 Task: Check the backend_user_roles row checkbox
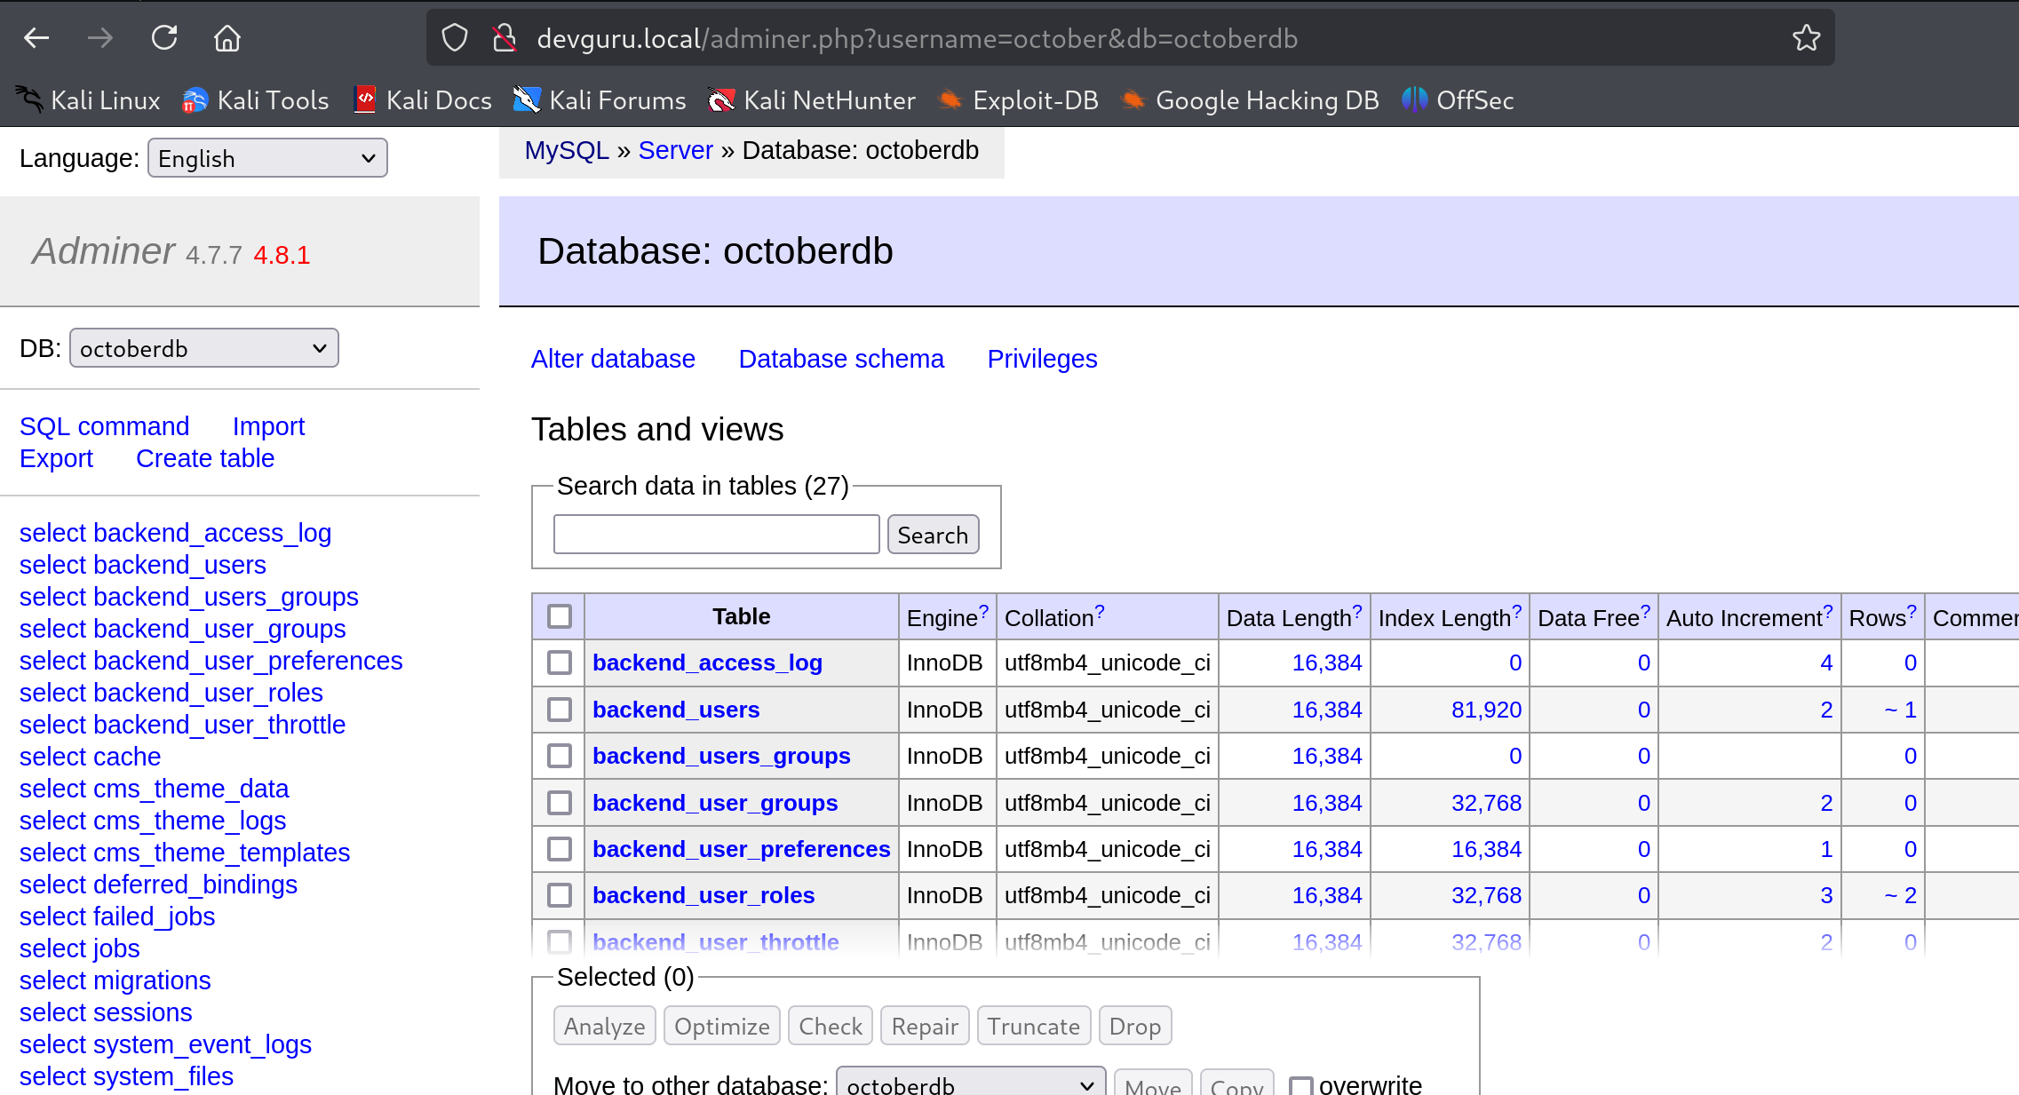pyautogui.click(x=560, y=895)
